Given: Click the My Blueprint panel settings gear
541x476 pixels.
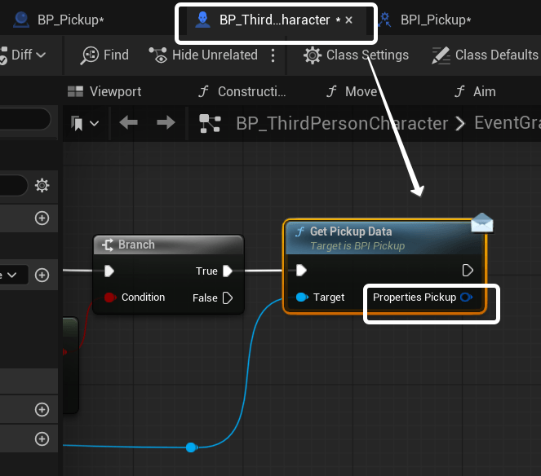Looking at the screenshot, I should pos(42,186).
